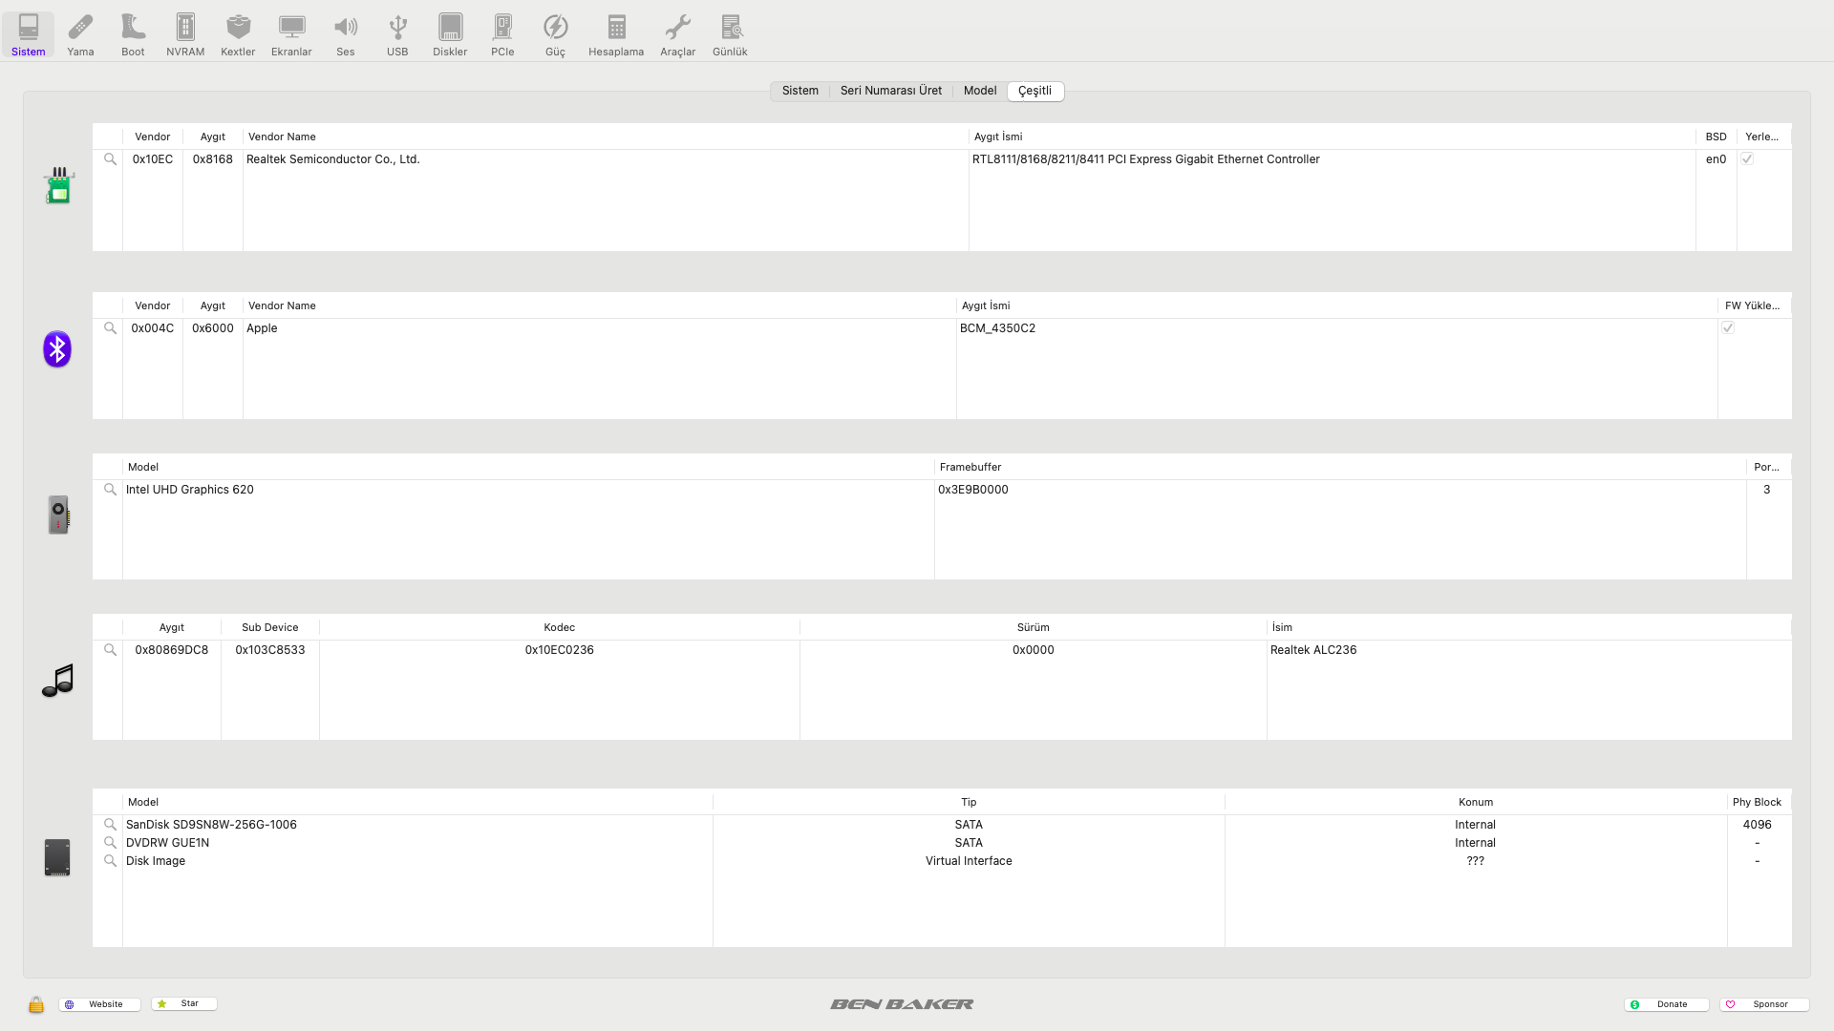This screenshot has height=1031, width=1834.
Task: Click magnifier icon next to Realtek Ethernet row
Action: coord(110,159)
